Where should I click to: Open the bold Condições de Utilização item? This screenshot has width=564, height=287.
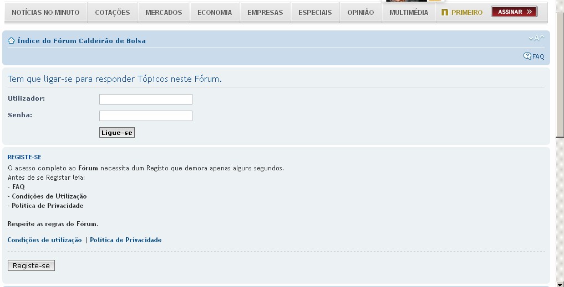(49, 196)
